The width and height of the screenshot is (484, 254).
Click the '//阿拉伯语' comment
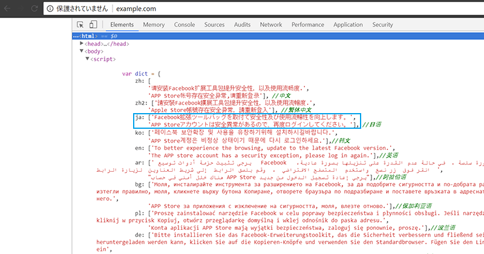click(391, 177)
